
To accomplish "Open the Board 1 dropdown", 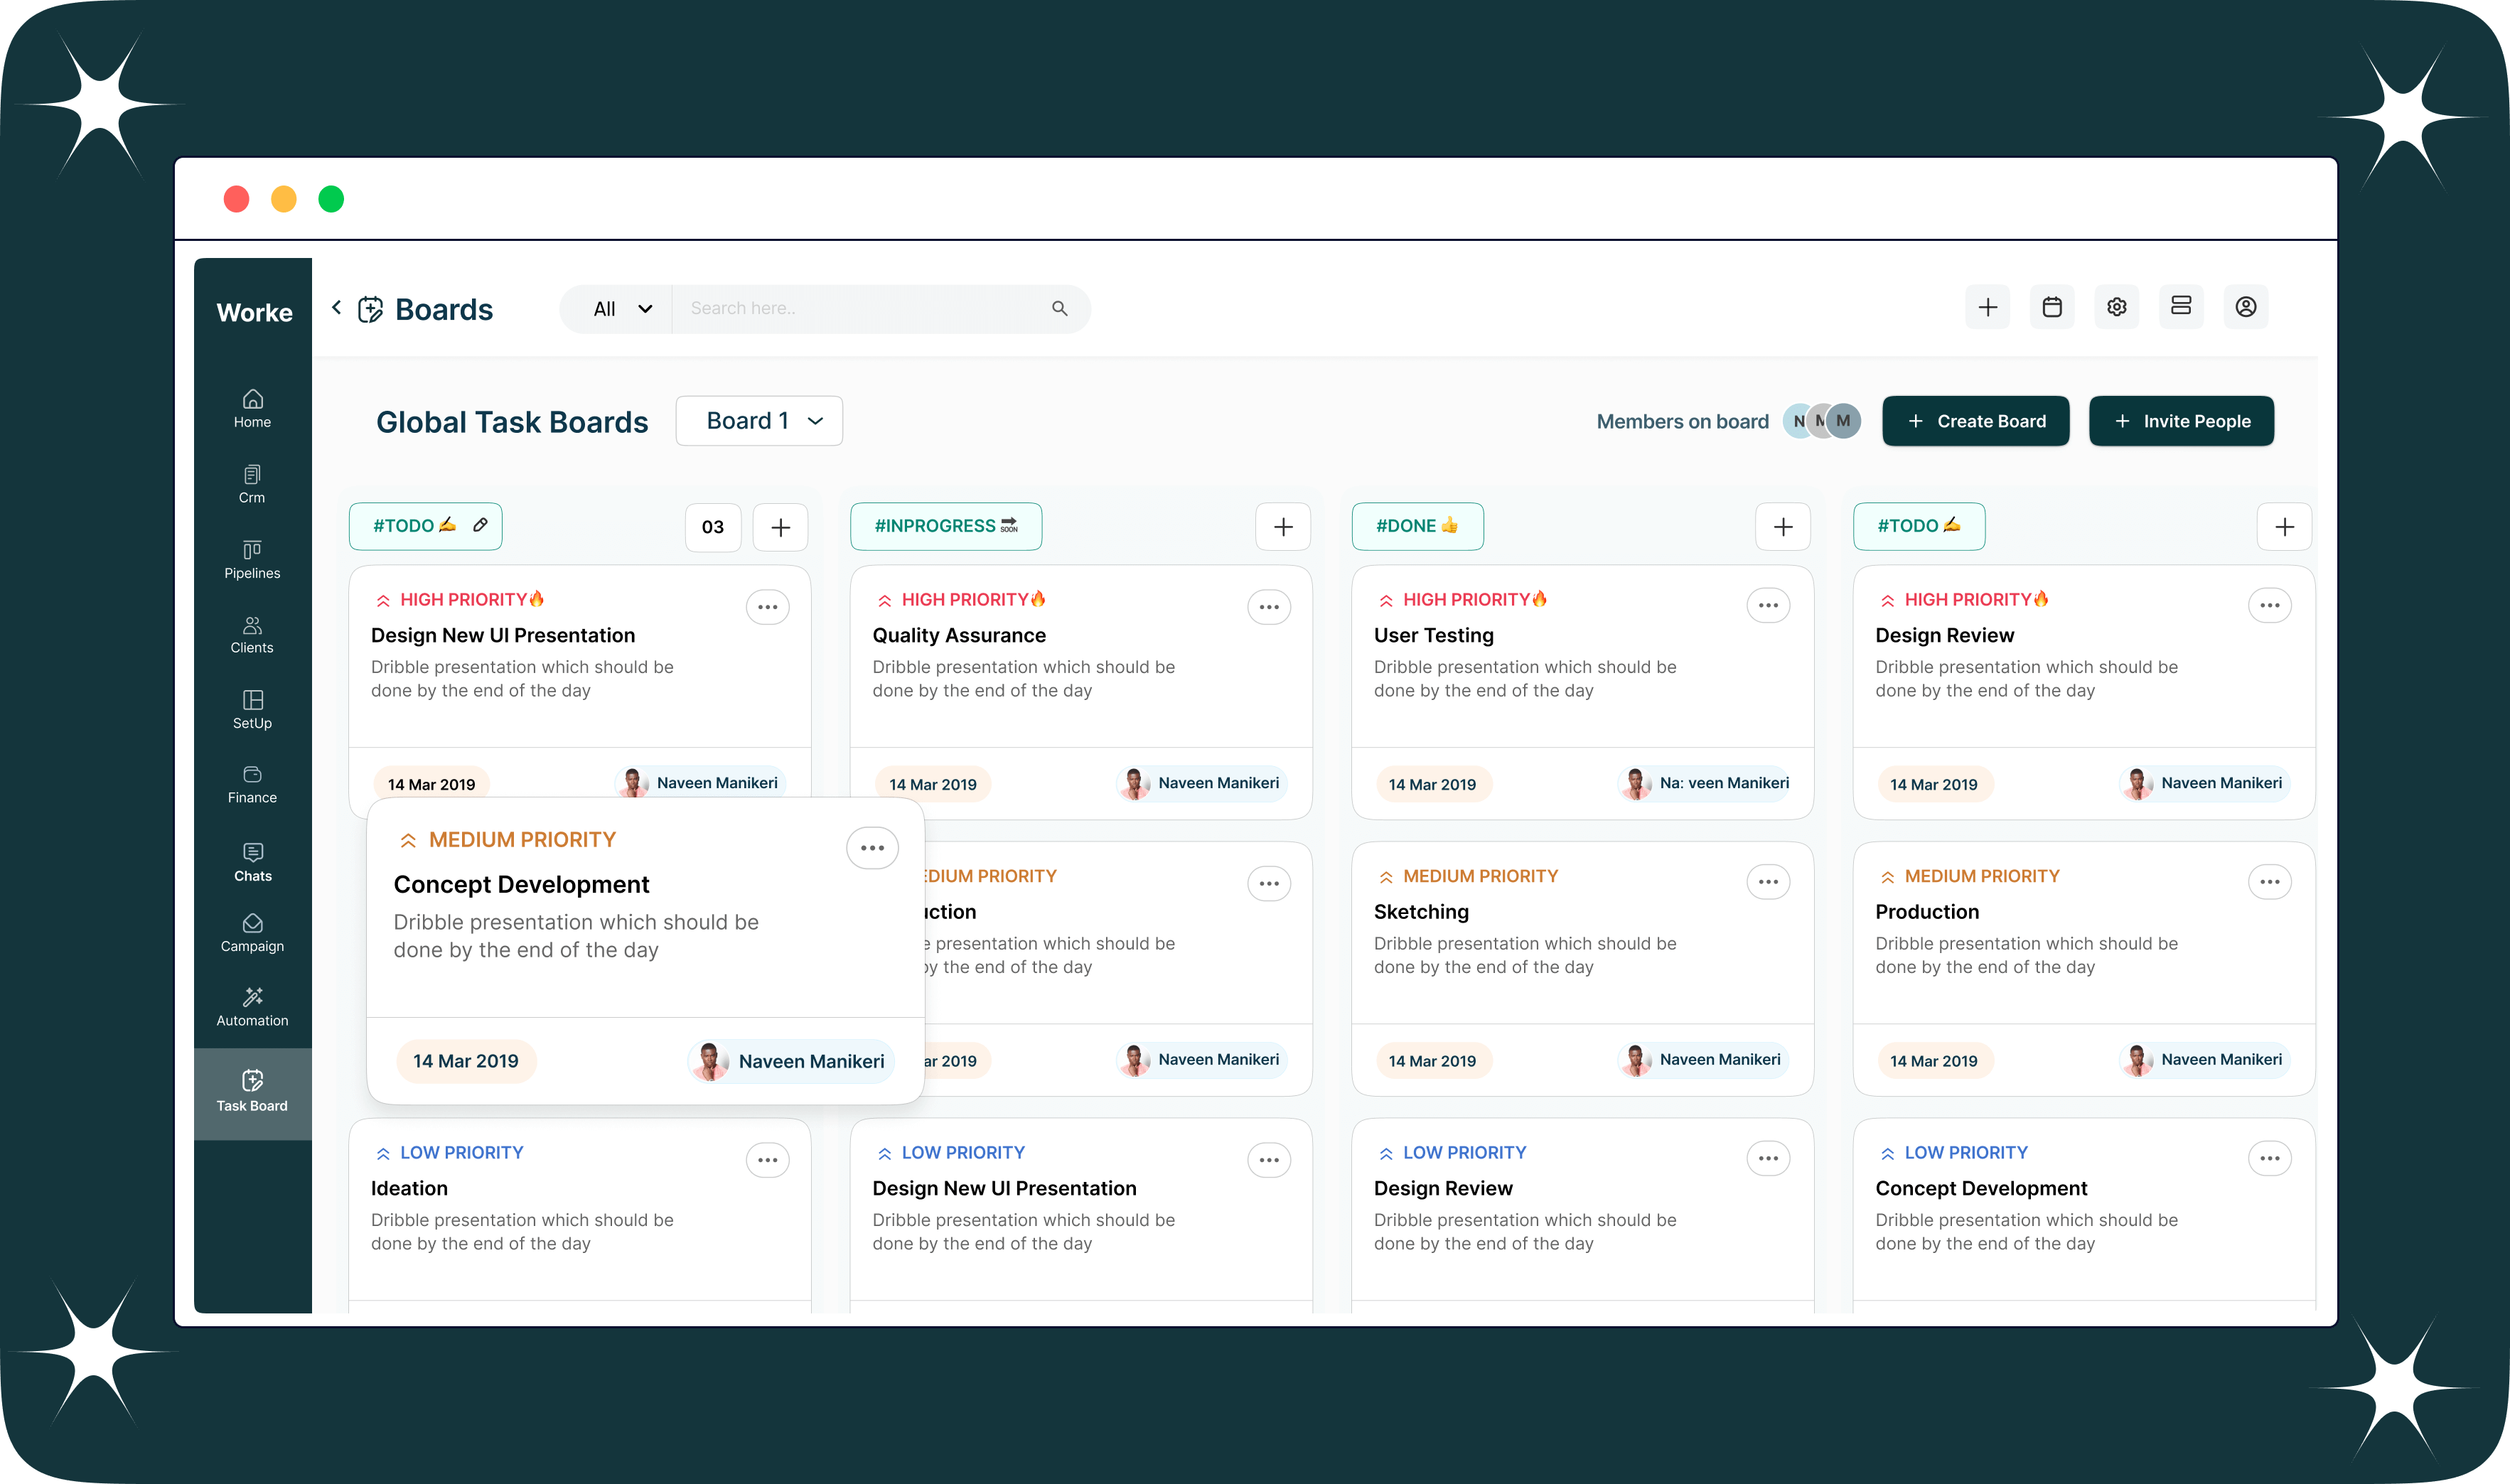I will tap(759, 421).
